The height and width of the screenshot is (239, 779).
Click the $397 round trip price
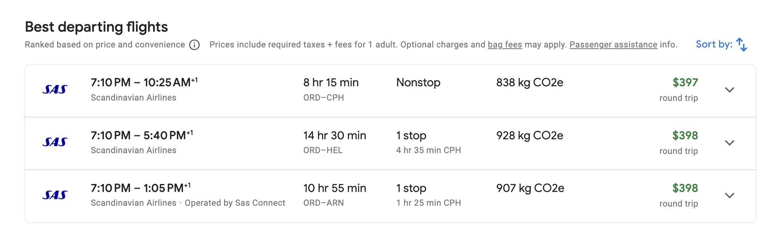tap(685, 83)
